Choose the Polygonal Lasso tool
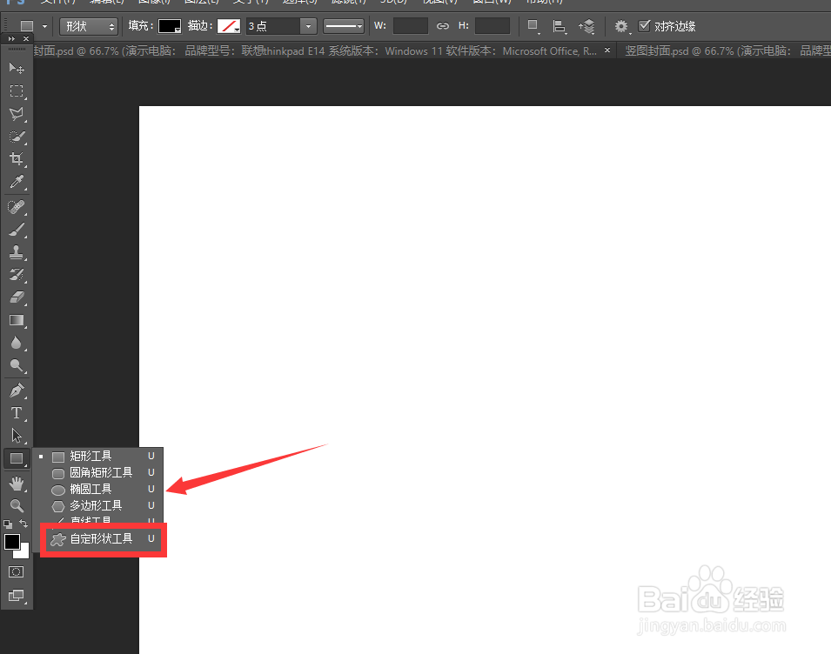This screenshot has width=831, height=654. [x=17, y=114]
